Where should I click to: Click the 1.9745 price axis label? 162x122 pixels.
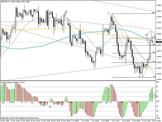(159, 22)
